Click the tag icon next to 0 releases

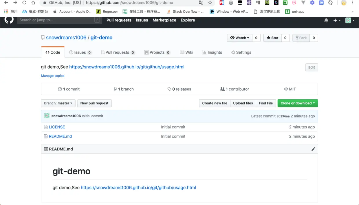[x=170, y=89]
